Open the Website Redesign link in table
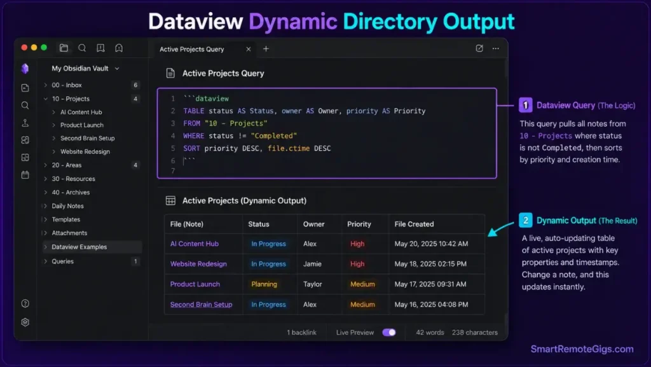The image size is (651, 367). (x=198, y=264)
